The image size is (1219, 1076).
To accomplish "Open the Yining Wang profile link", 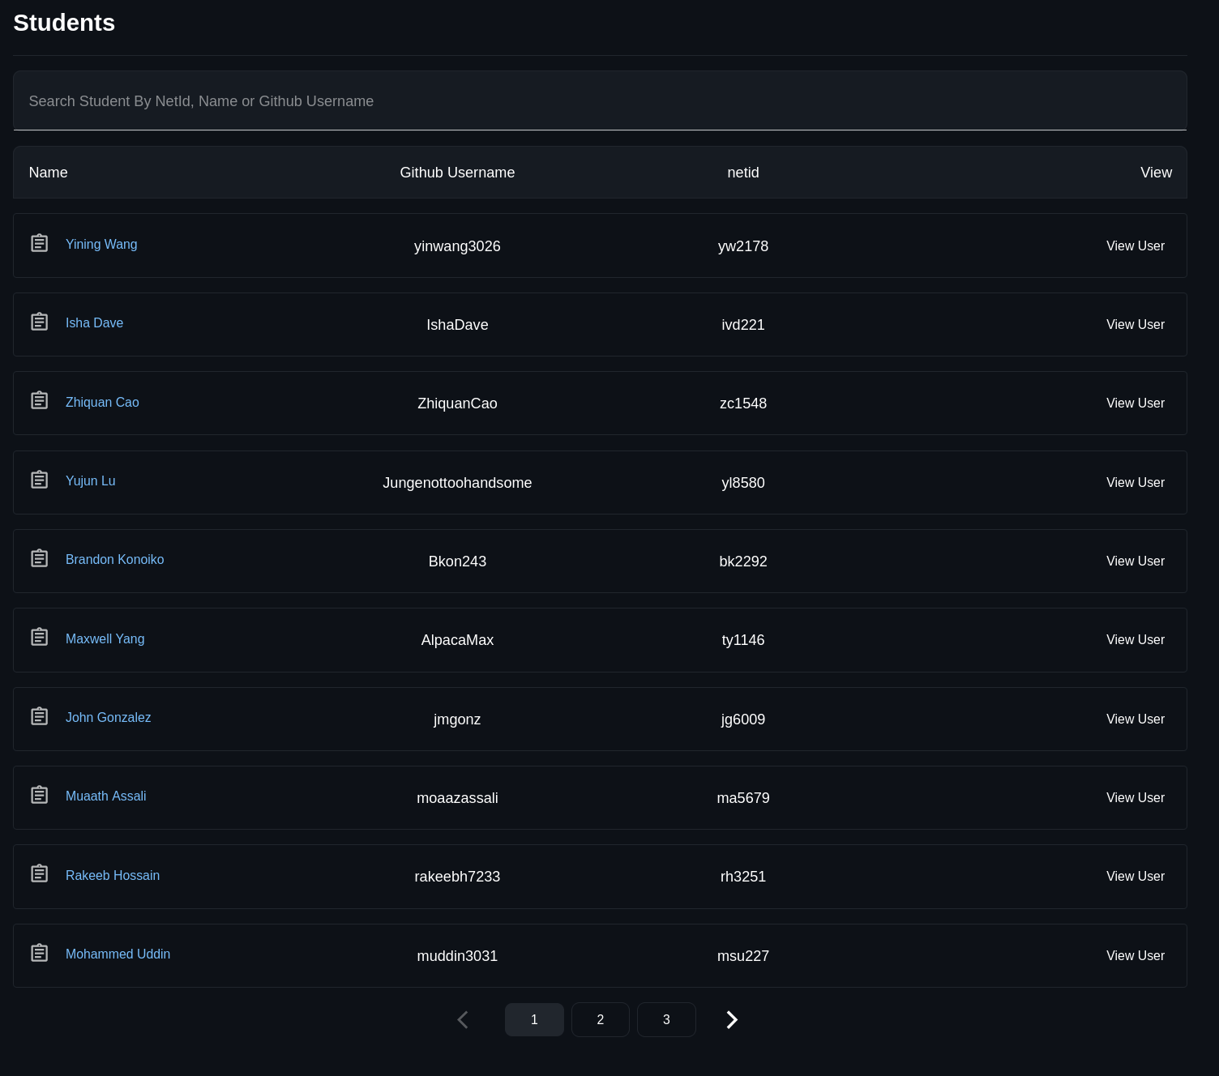I will tap(101, 244).
